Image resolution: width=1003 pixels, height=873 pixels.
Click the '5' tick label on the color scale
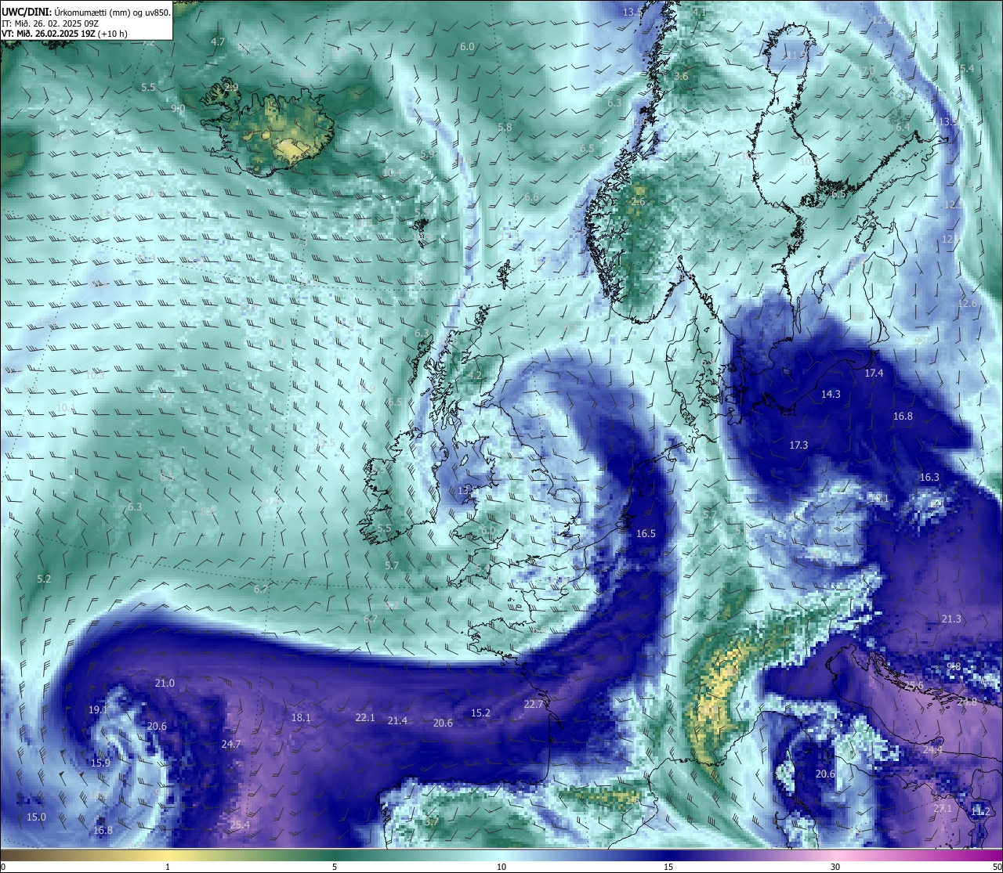coord(335,867)
